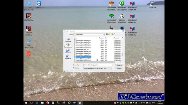Select file 50mm x 40mm template4.bar

(83, 40)
